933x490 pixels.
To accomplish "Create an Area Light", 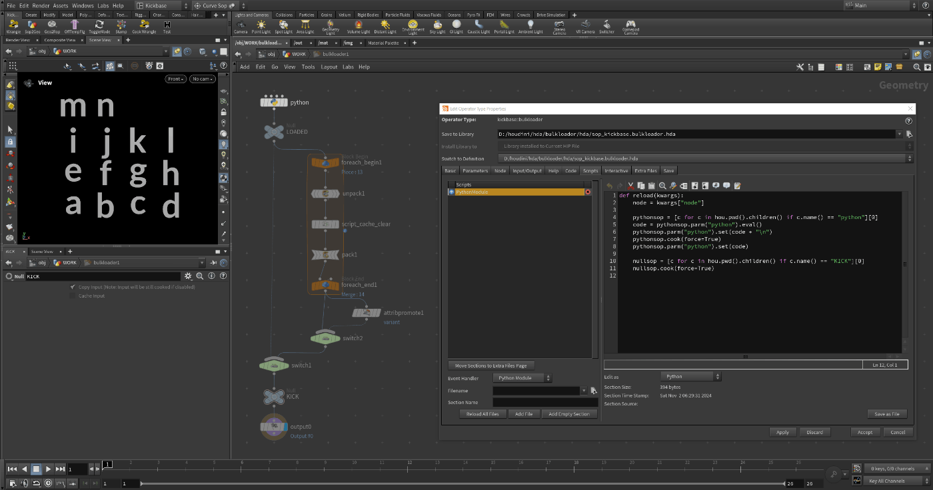I will tap(305, 27).
